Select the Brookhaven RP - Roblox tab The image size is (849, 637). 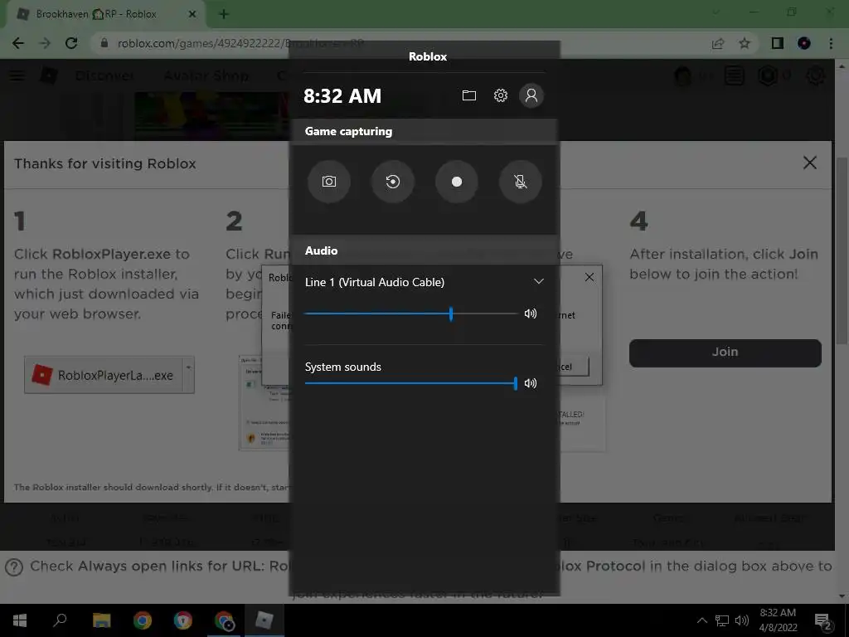click(x=106, y=14)
